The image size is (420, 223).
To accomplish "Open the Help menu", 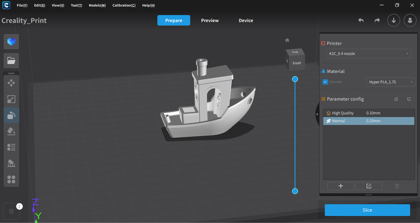I will (x=148, y=5).
